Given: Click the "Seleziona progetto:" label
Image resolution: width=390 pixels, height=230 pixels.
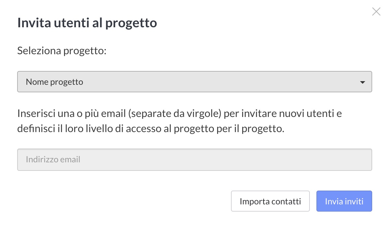Looking at the screenshot, I should coord(61,51).
